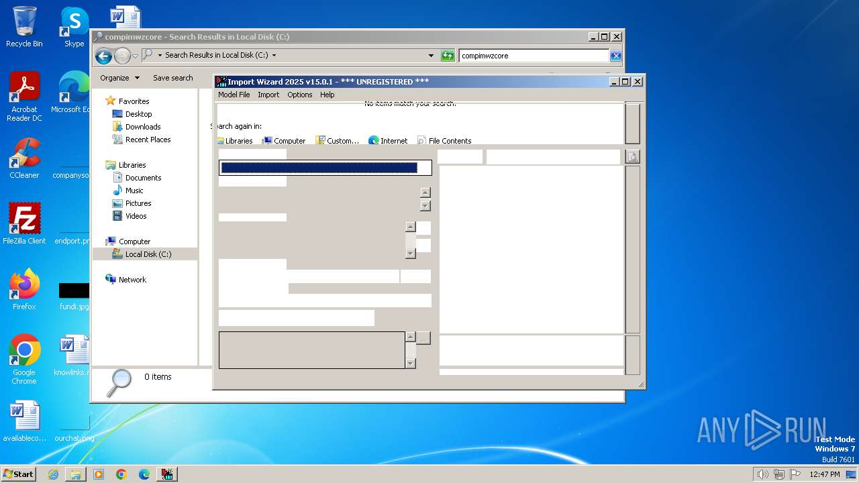The height and width of the screenshot is (483, 859).
Task: Expand the address bar history dropdown
Action: click(431, 56)
